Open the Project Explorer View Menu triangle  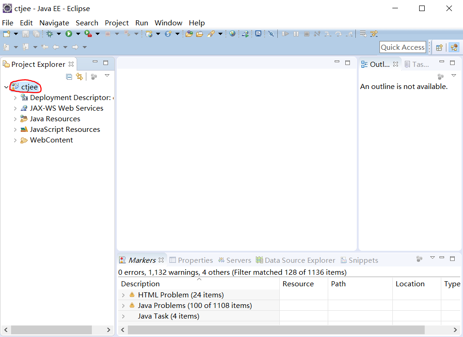coord(107,76)
